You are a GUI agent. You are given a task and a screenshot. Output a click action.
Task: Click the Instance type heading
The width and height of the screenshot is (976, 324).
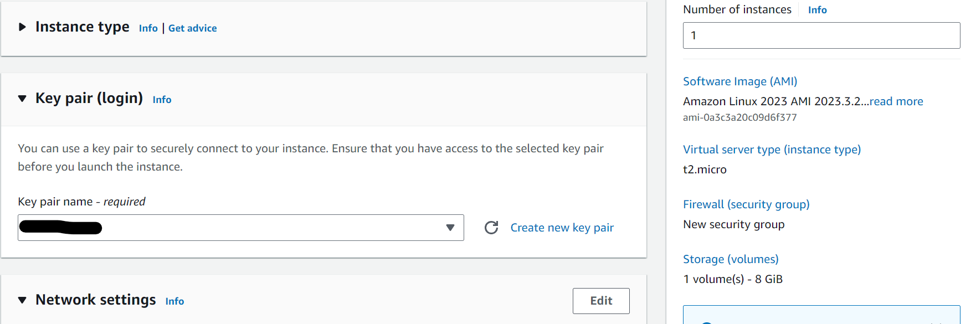click(x=83, y=27)
